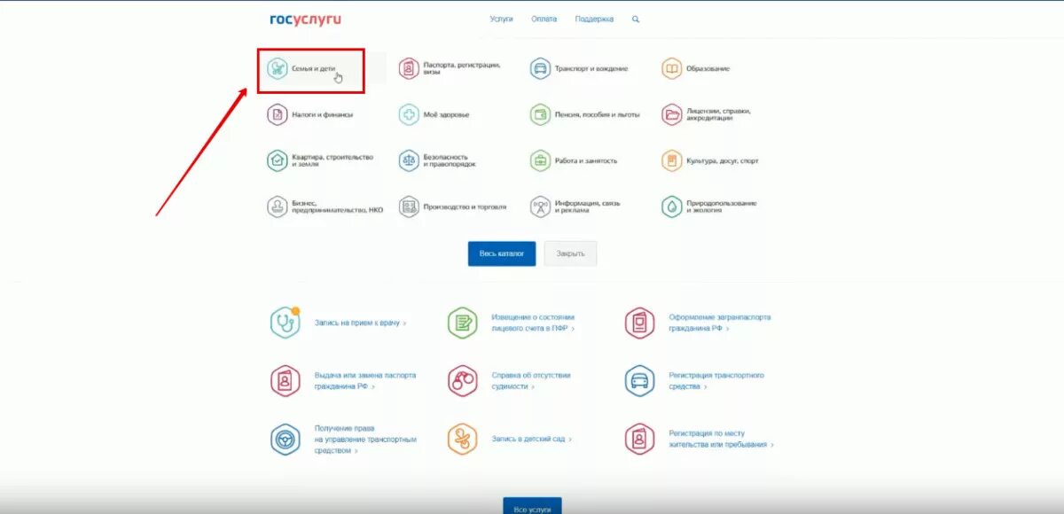Click the Информация, связь и реклама icon
Image resolution: width=1064 pixels, height=514 pixels.
(x=540, y=206)
